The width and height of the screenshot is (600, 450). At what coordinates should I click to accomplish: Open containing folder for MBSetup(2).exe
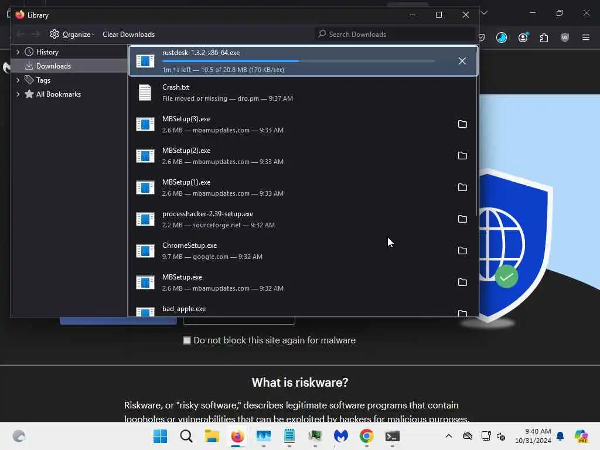point(463,156)
